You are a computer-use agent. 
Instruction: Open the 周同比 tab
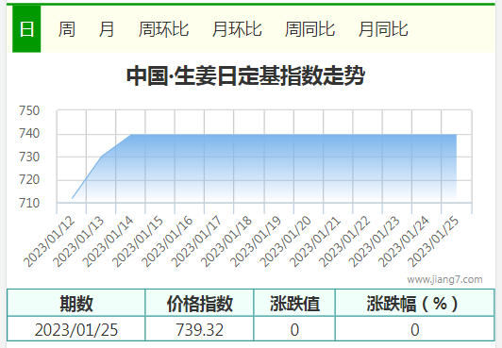coord(310,29)
